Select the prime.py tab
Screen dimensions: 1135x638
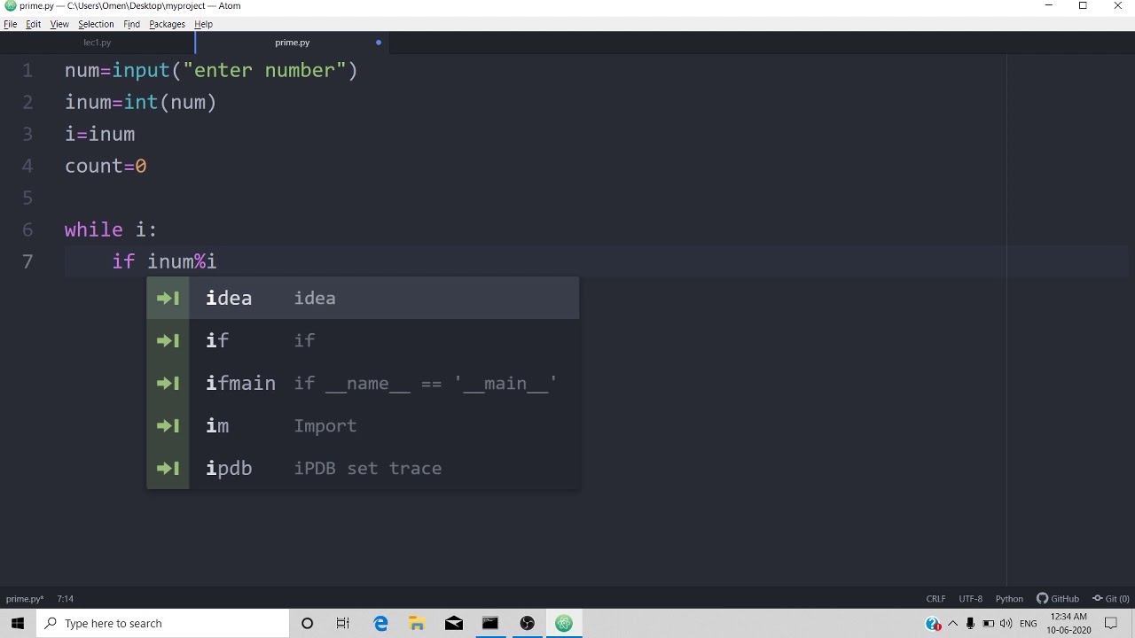click(x=293, y=43)
